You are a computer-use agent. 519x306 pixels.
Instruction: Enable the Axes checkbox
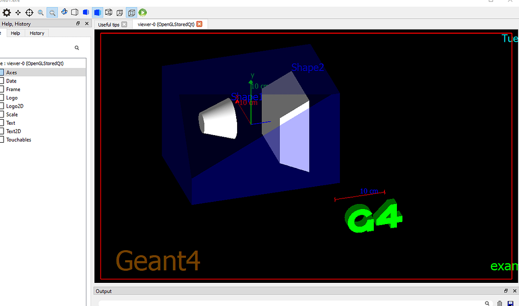(3, 72)
